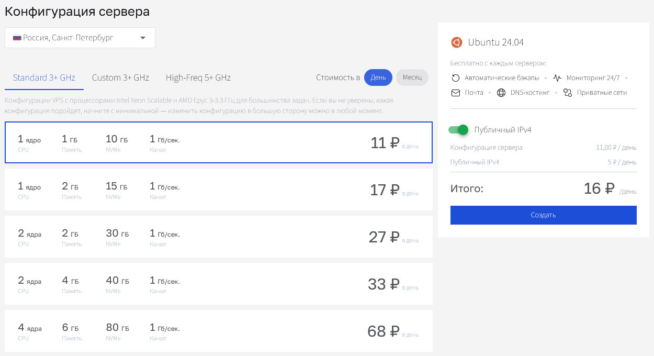Click the Ubuntu logo icon
654x356 pixels.
tap(457, 42)
